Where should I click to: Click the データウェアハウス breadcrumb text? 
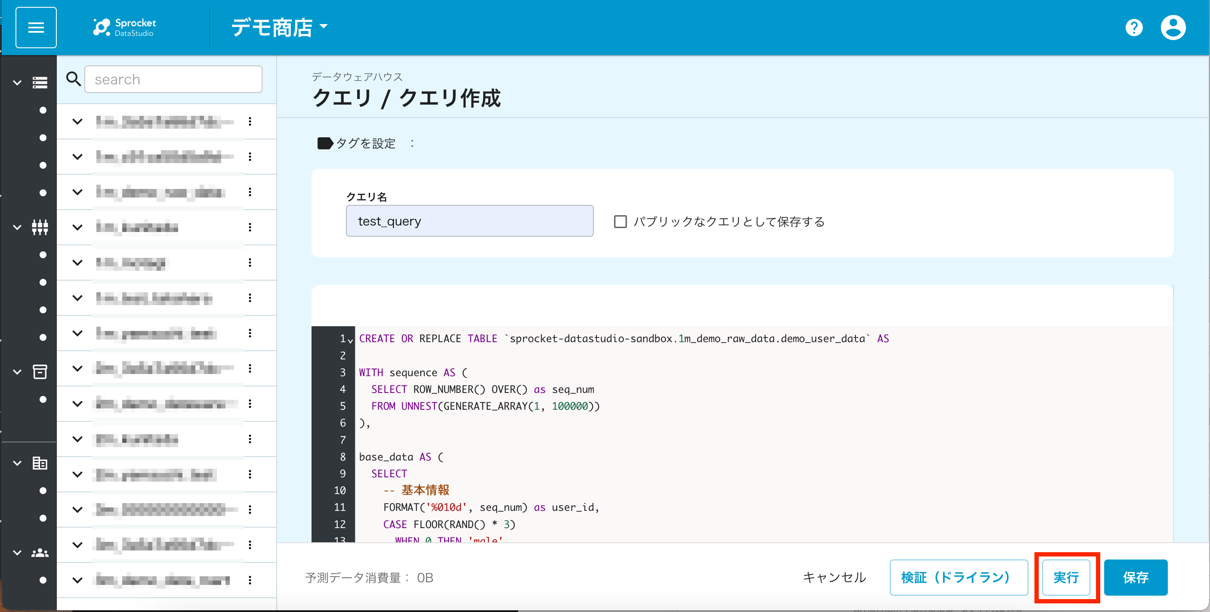357,77
